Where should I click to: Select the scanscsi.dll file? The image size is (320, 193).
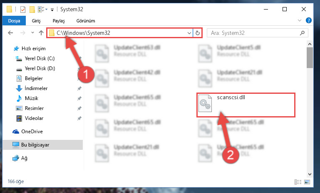(x=246, y=105)
